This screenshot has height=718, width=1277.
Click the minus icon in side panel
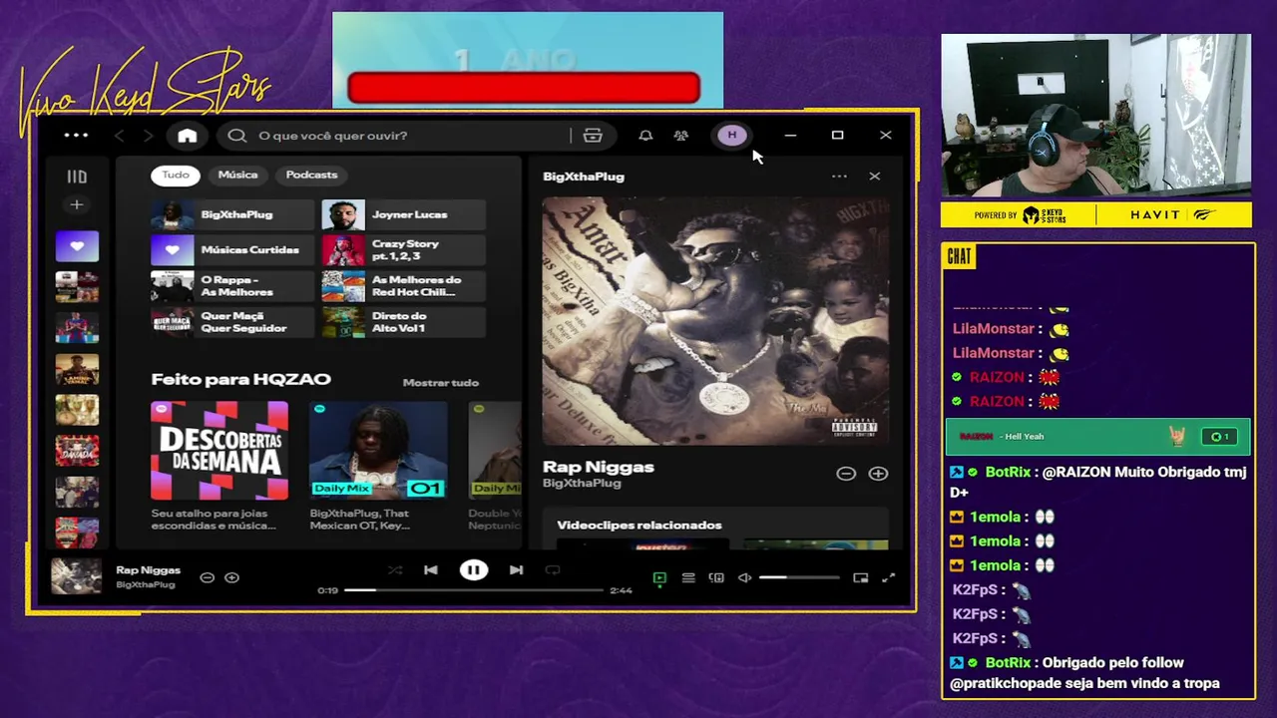click(846, 474)
